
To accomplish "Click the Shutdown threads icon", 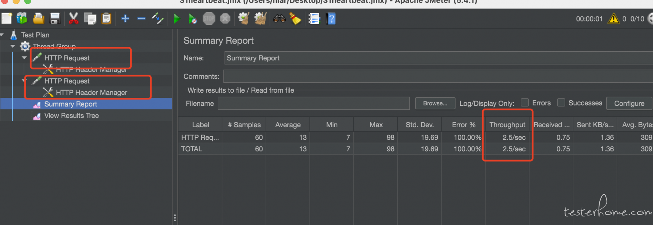I will click(225, 19).
